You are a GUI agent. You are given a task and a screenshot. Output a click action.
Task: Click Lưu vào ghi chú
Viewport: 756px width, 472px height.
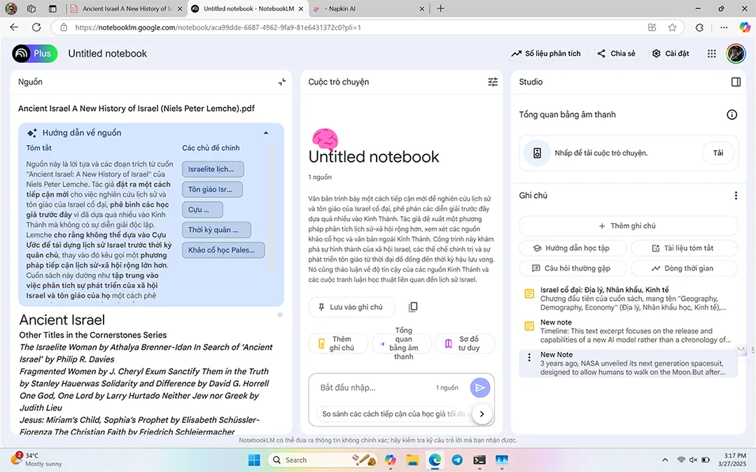point(352,306)
